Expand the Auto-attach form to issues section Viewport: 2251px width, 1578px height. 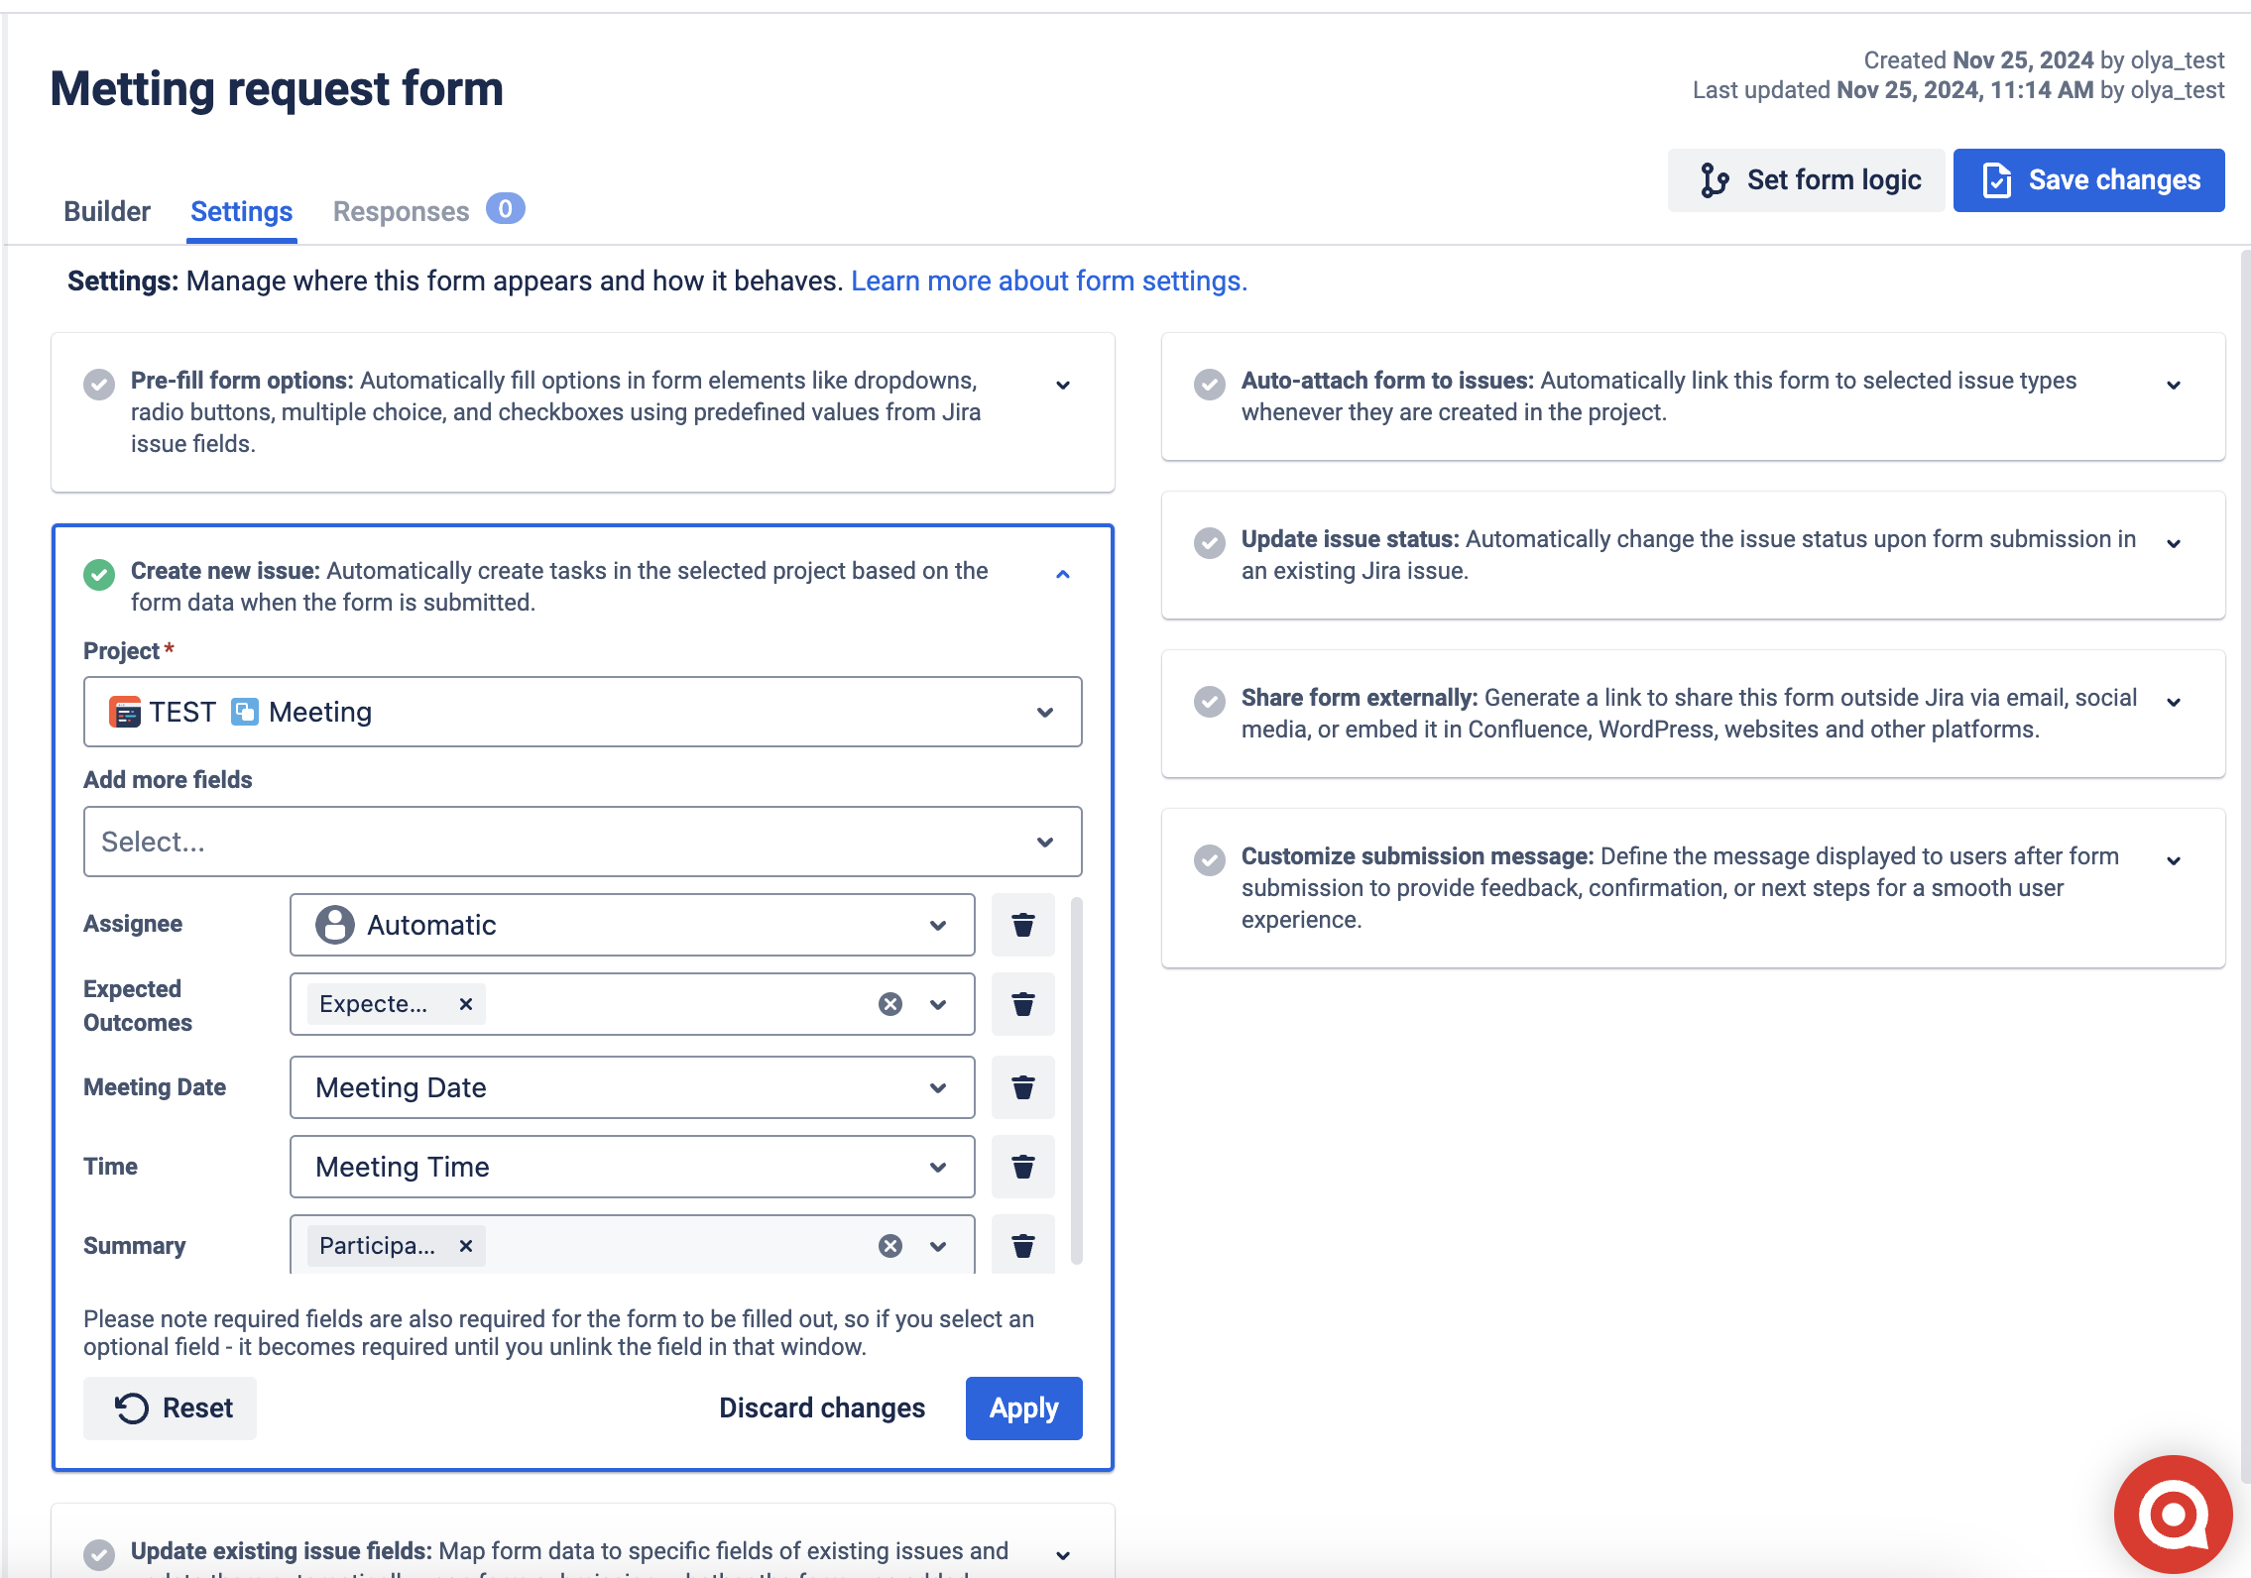(2174, 385)
